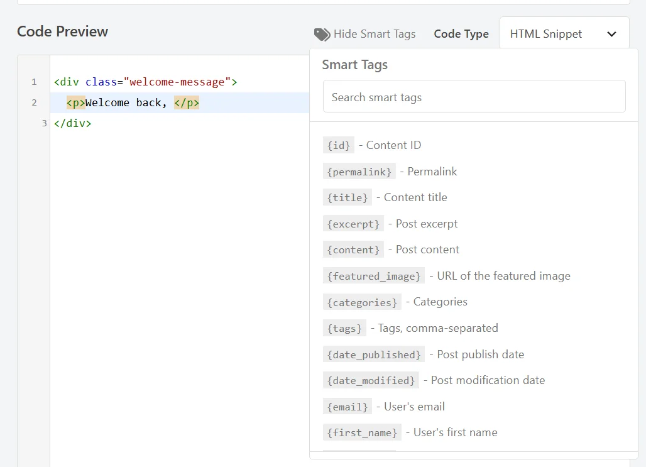The width and height of the screenshot is (646, 467).
Task: Insert the {title} smart tag
Action: click(348, 197)
